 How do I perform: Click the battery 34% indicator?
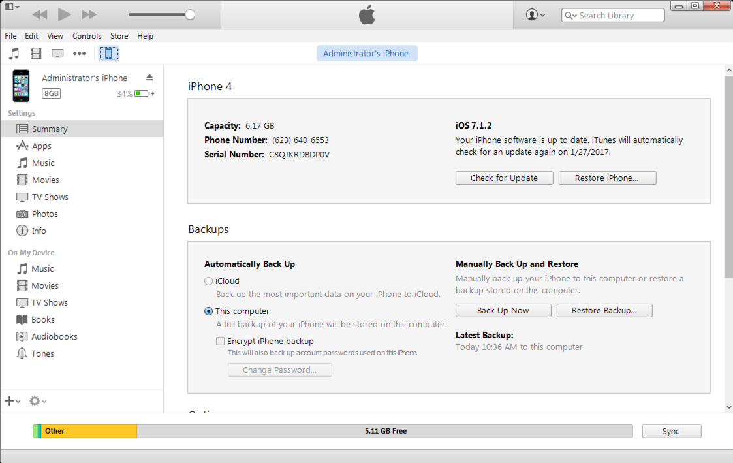[x=136, y=93]
